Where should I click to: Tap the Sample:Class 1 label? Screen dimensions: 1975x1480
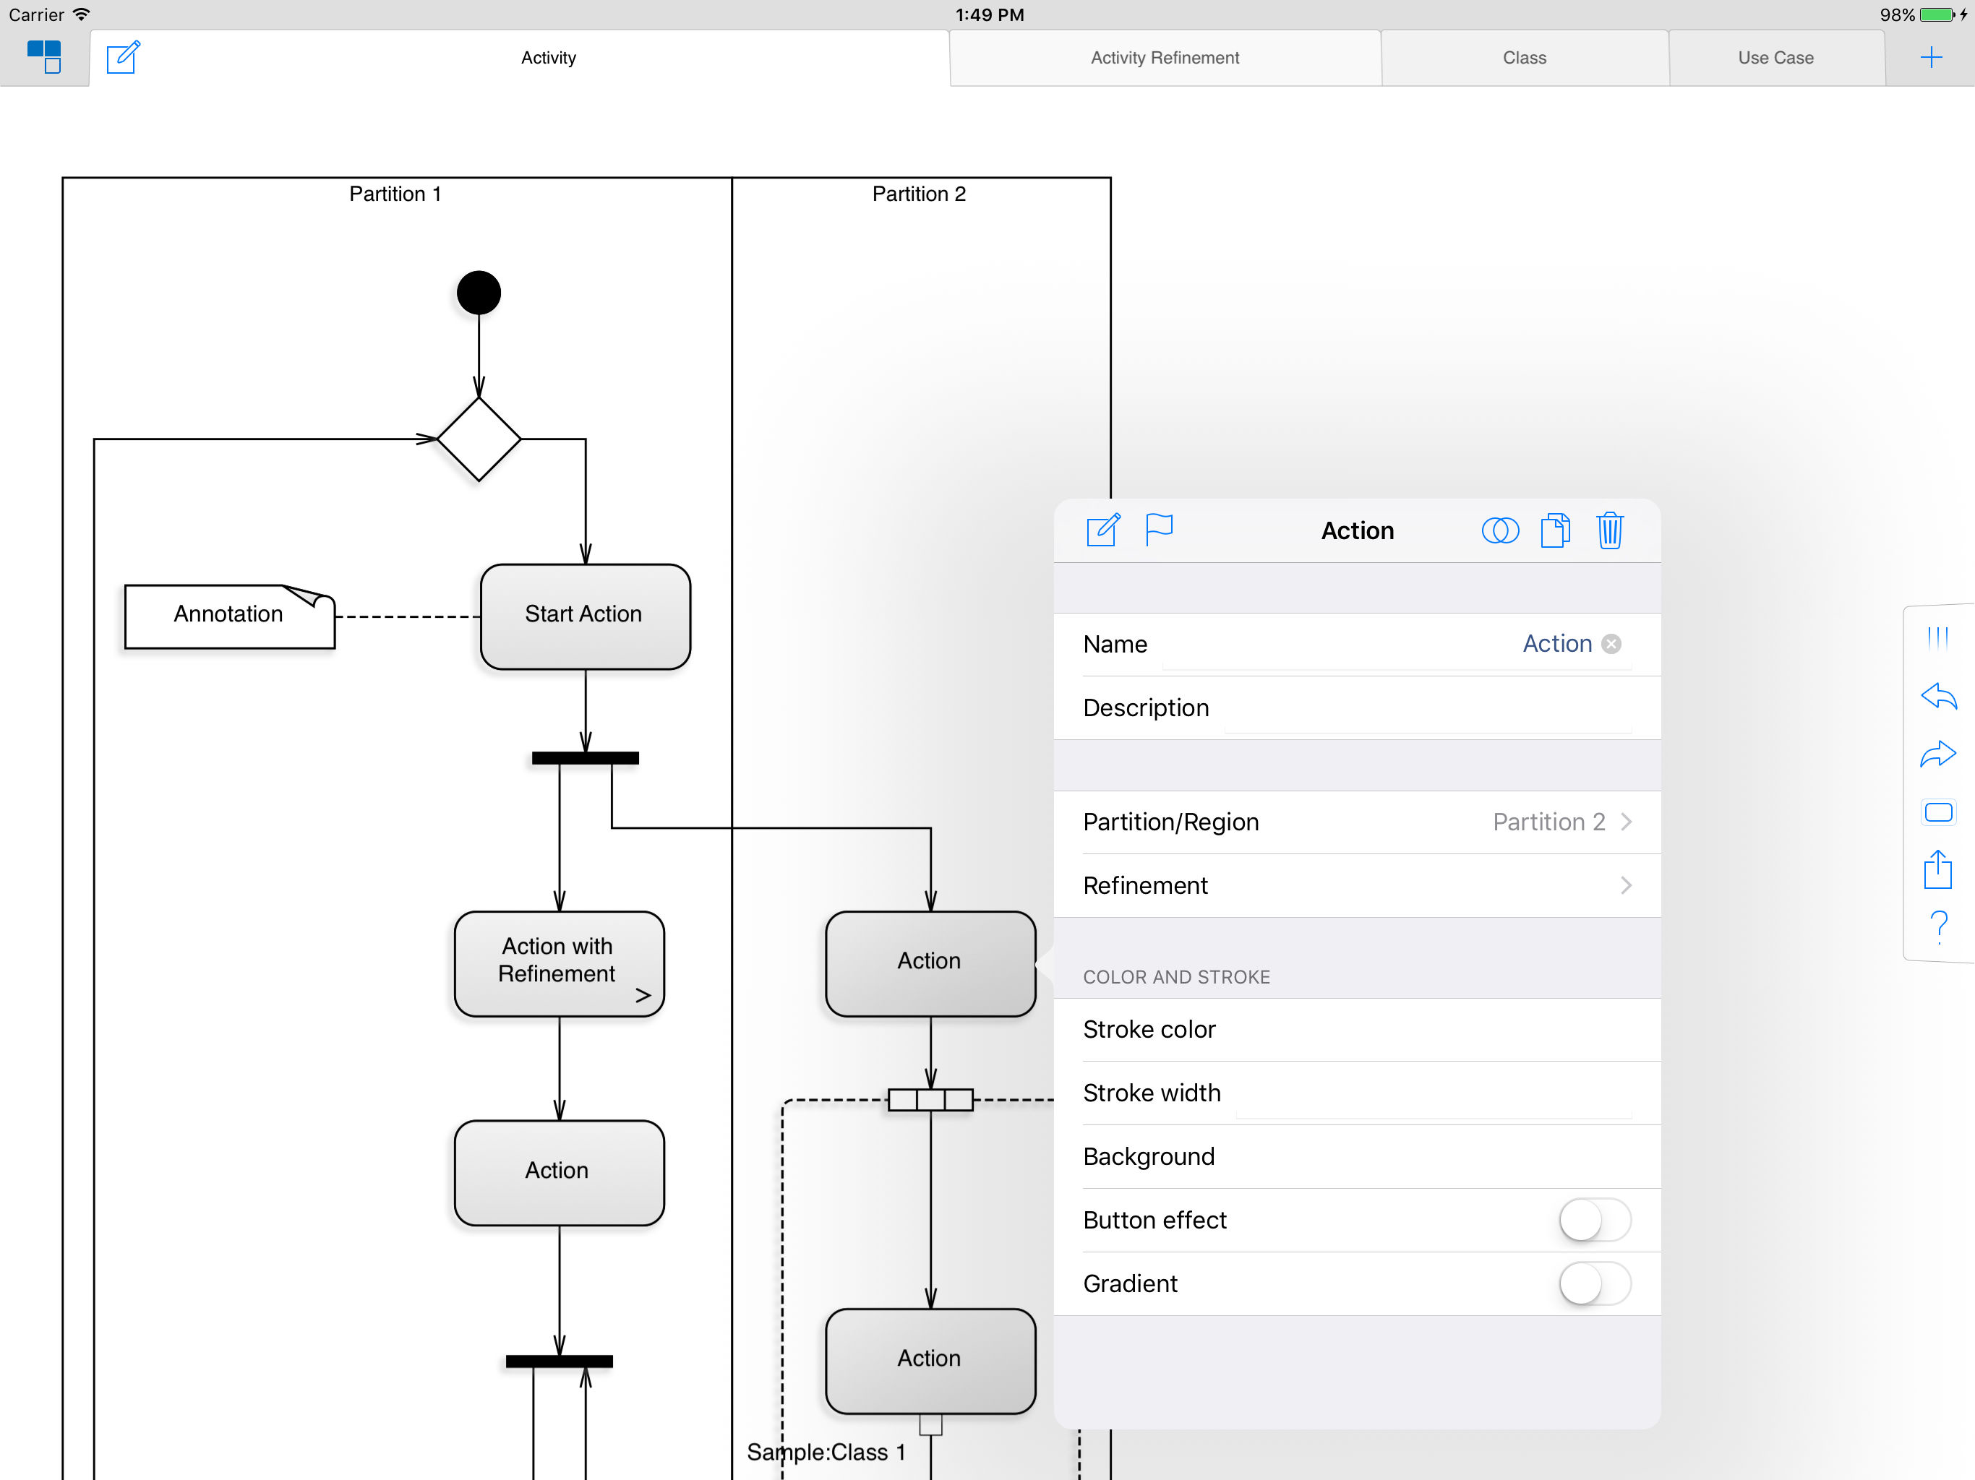[826, 1453]
